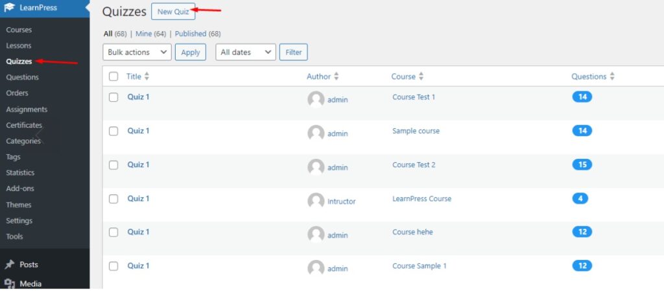The width and height of the screenshot is (664, 291).
Task: Click the Author column sort arrows
Action: pos(336,76)
